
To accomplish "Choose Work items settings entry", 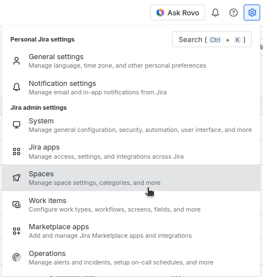I will [131, 205].
